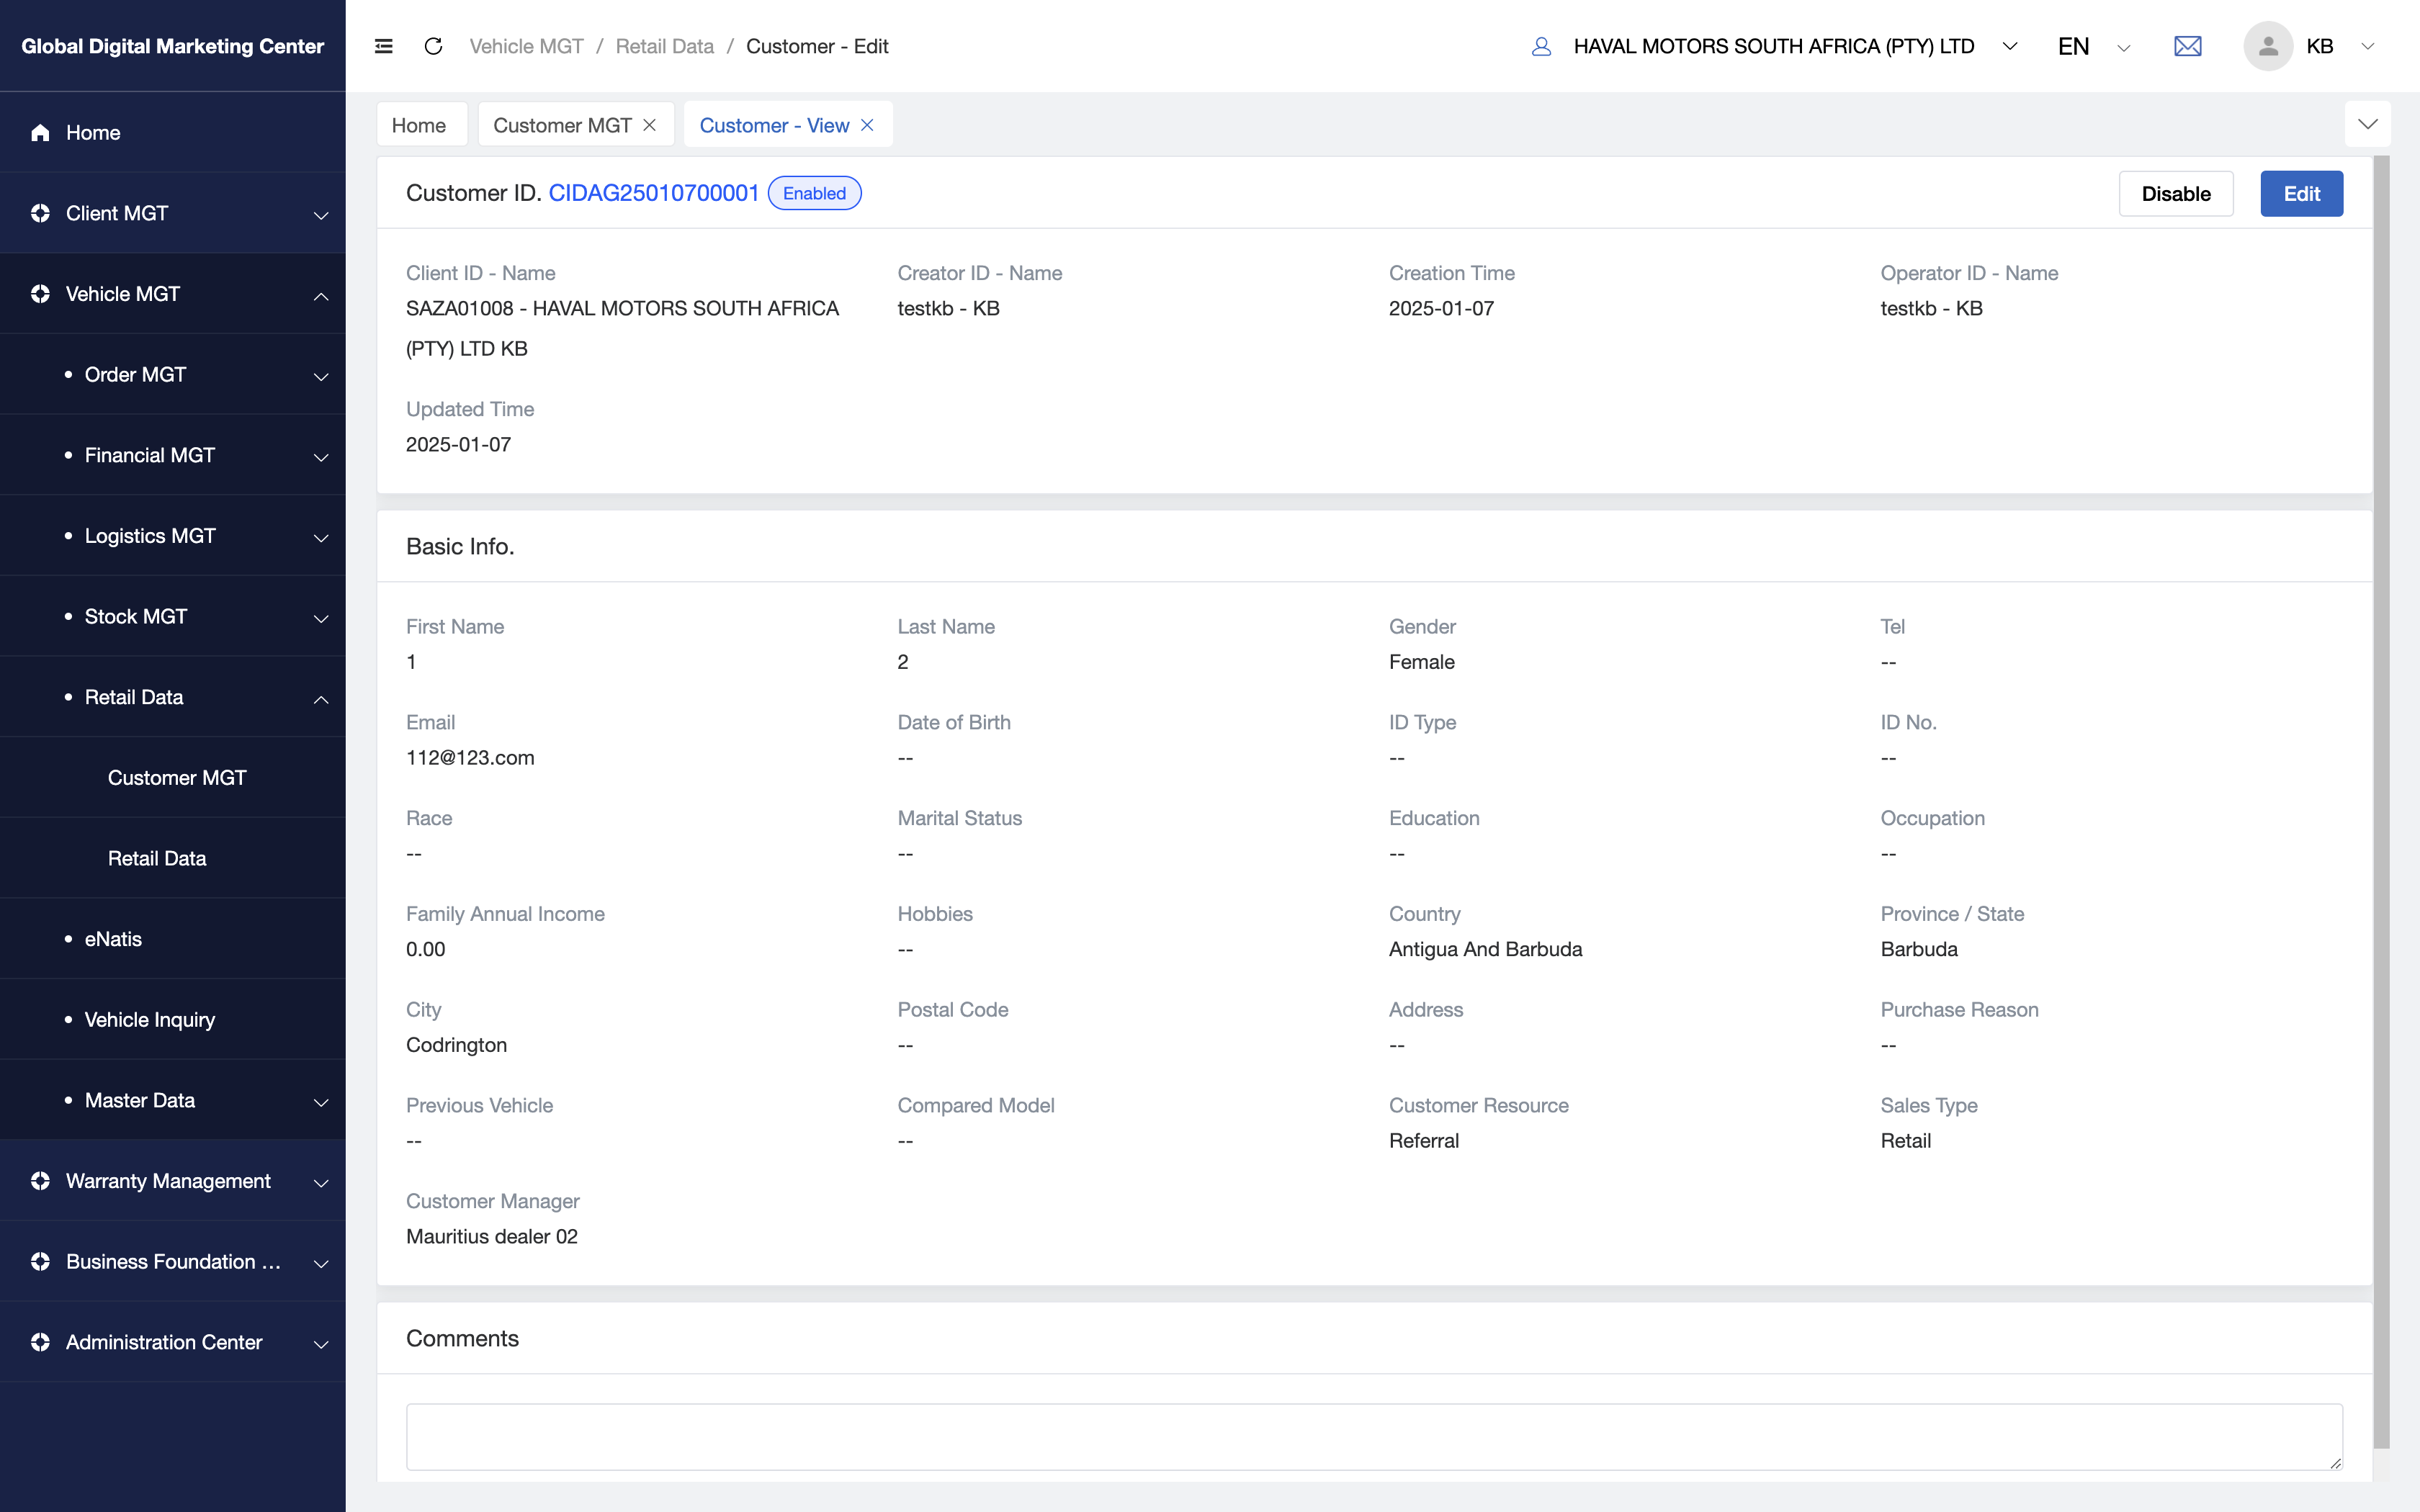Click the Warranty Management sidebar icon
This screenshot has height=1512, width=2420.
(x=40, y=1181)
